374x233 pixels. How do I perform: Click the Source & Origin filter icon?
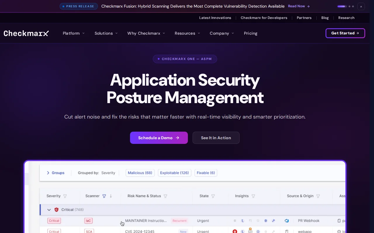[318, 196]
